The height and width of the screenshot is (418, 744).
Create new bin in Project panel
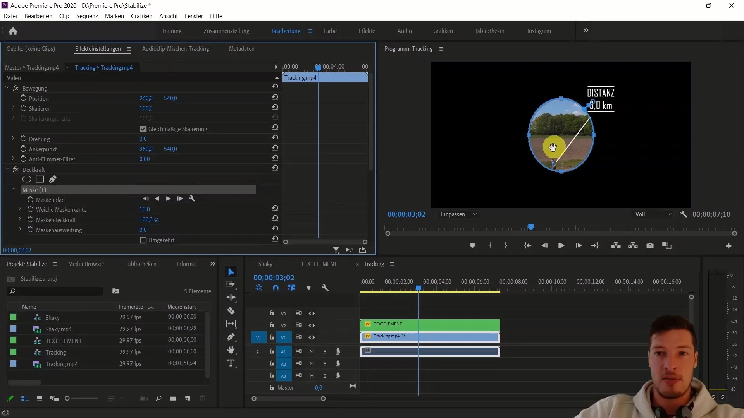[173, 398]
